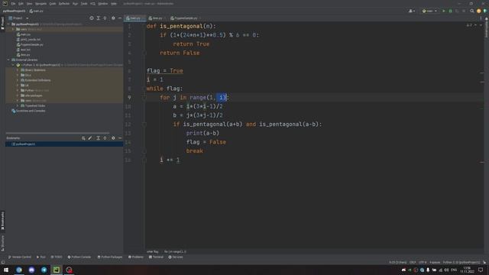489x275 pixels.
Task: Expand the Typeshed Stubs node
Action: [18, 105]
